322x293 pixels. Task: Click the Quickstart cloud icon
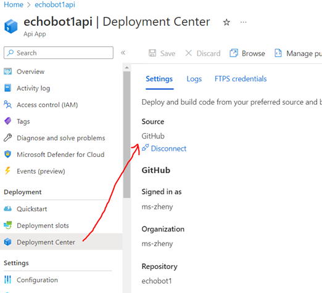pos(8,209)
